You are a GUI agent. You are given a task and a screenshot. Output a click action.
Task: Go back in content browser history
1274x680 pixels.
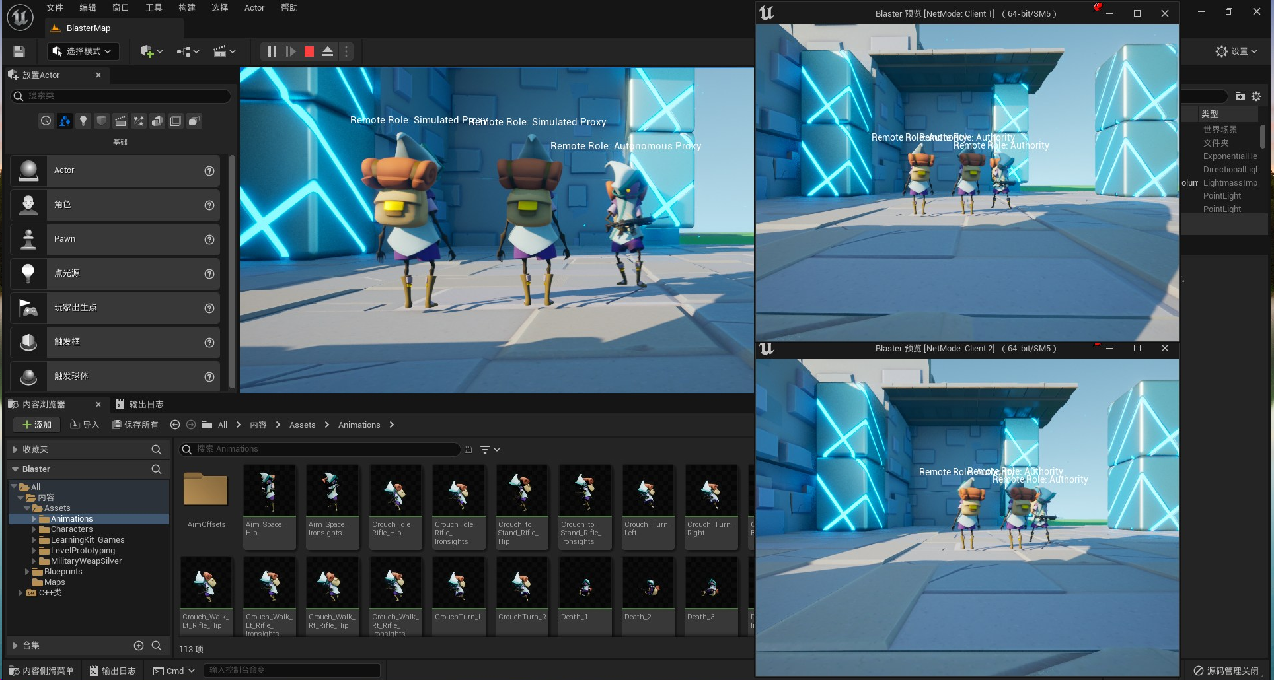(x=175, y=425)
